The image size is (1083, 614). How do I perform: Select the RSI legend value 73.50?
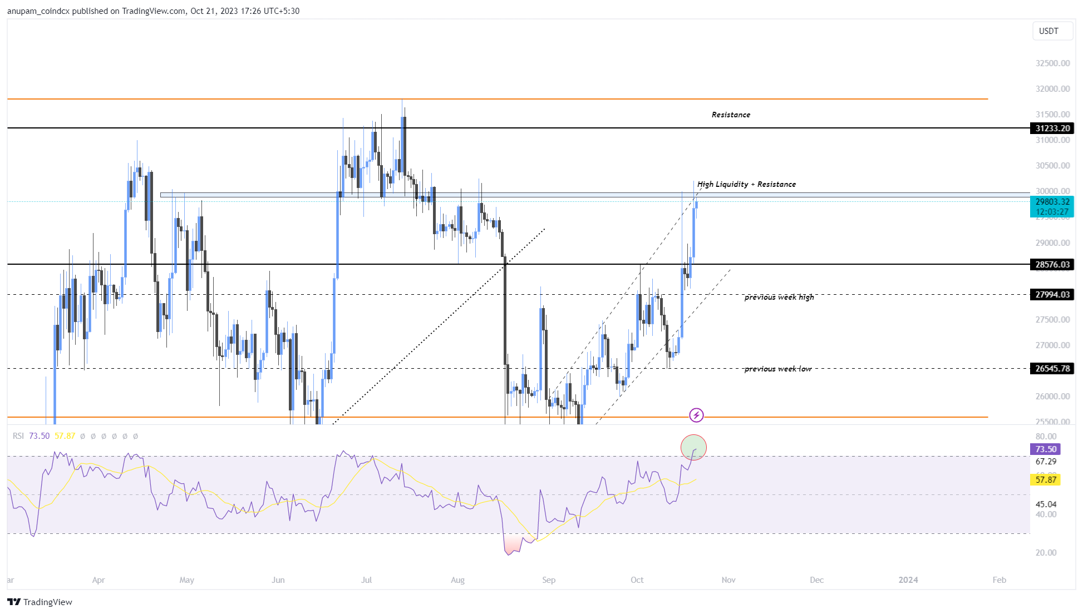40,436
